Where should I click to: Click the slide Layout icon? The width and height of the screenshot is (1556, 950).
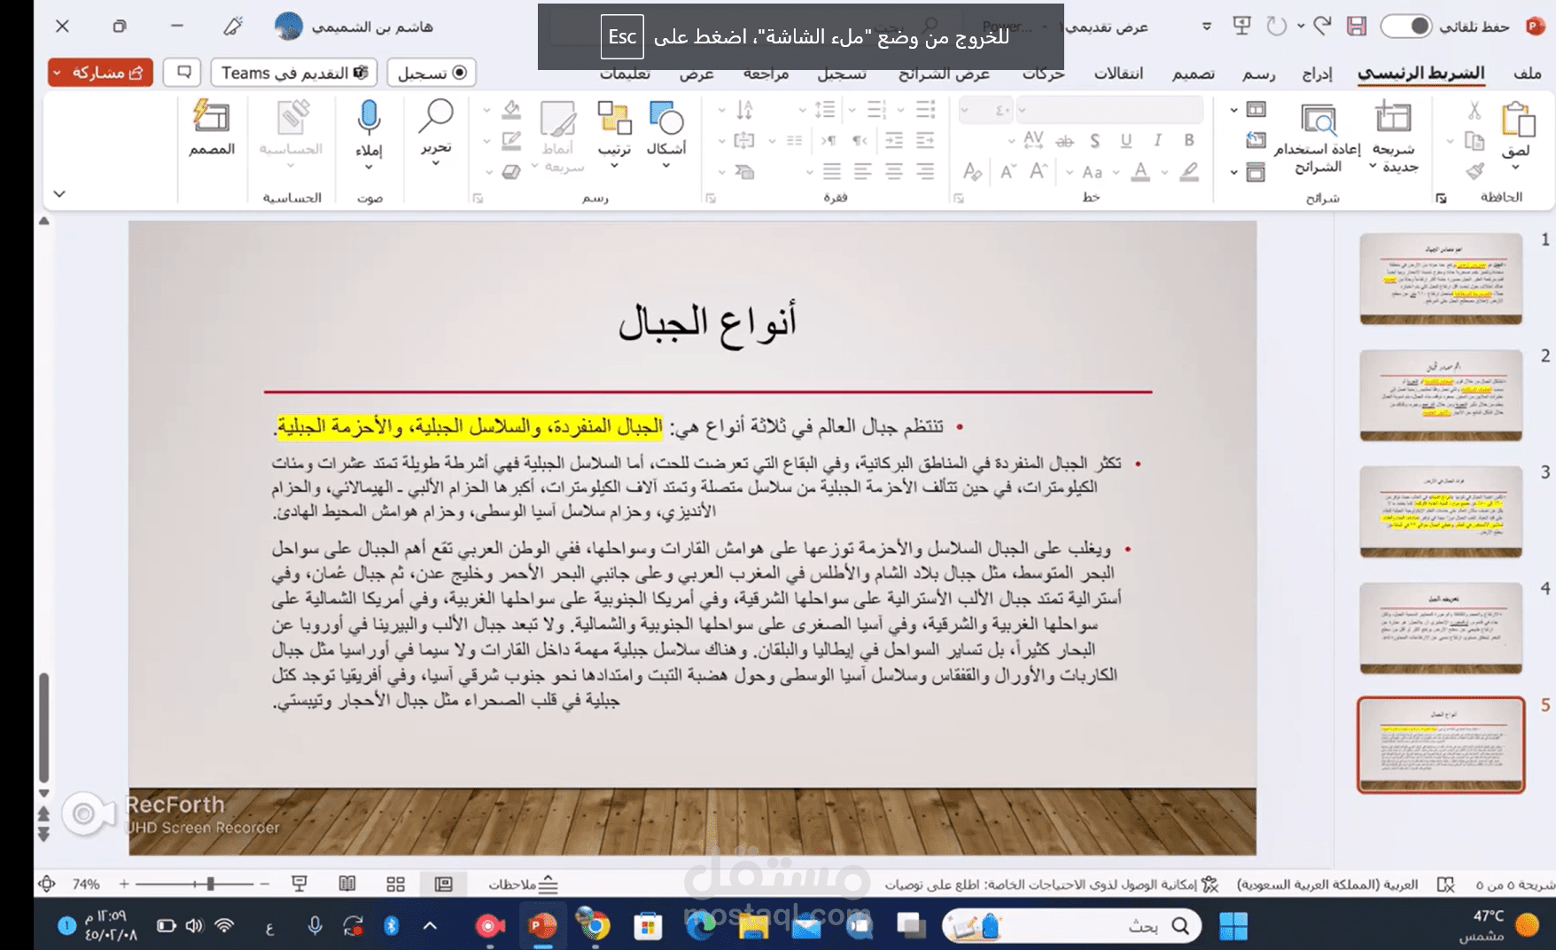click(1256, 110)
